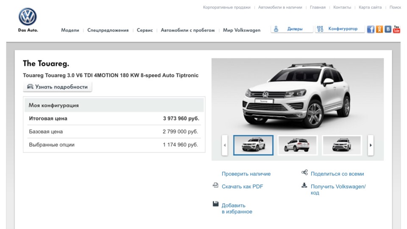Click Добавить в избранное link
407x229 pixels.
pyautogui.click(x=237, y=209)
